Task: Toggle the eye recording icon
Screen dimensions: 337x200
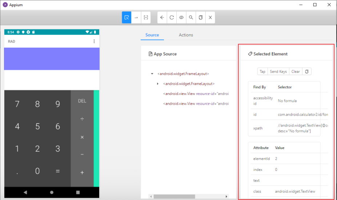Action: (x=181, y=17)
